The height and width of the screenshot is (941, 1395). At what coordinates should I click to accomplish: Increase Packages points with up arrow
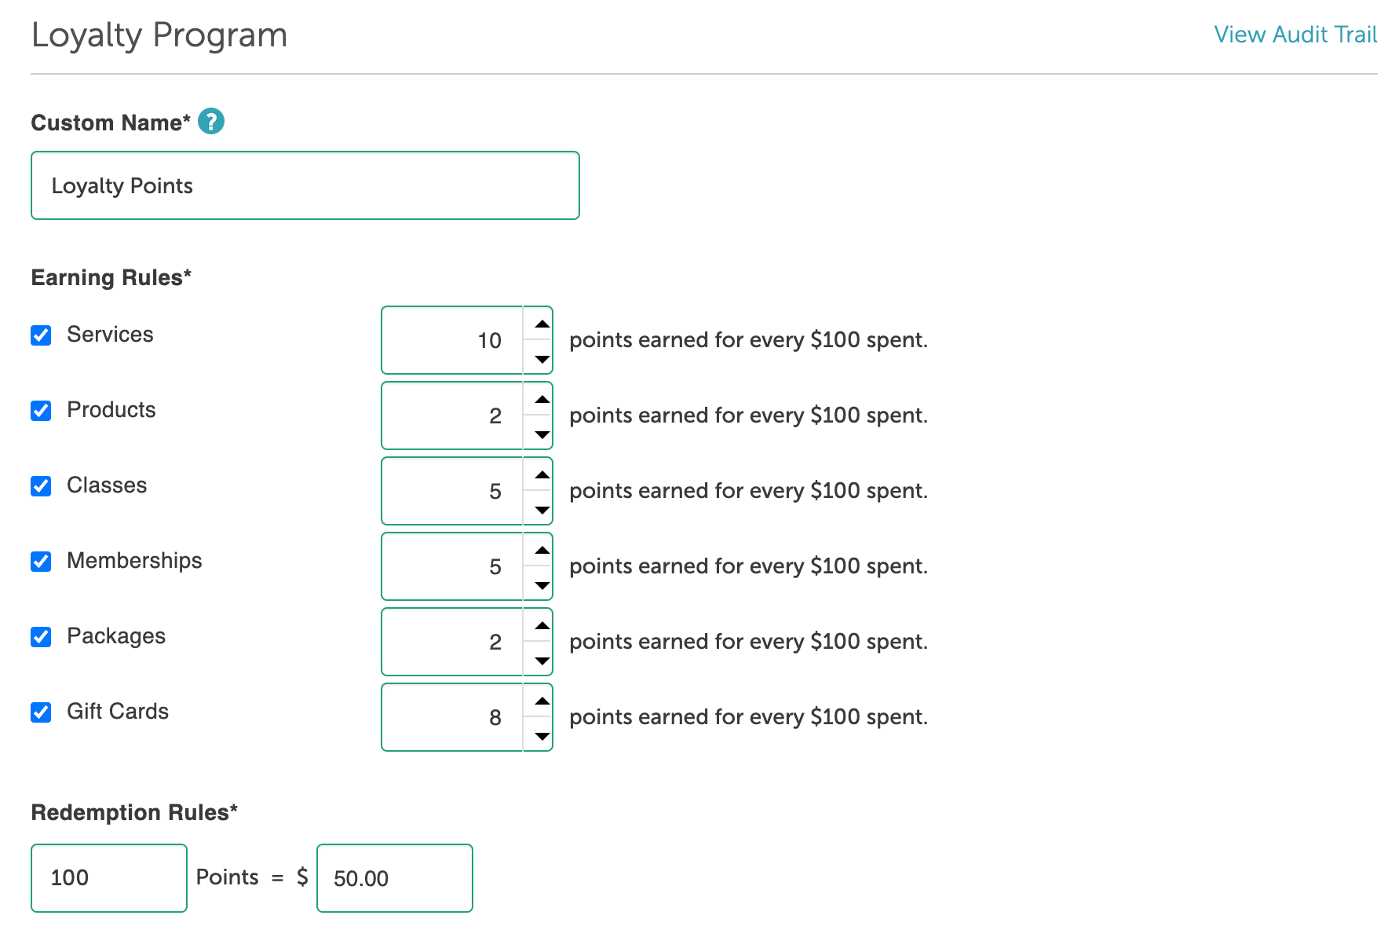click(x=542, y=625)
